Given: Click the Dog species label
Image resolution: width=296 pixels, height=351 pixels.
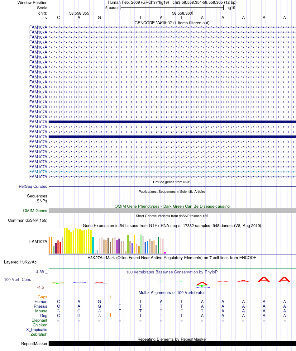Looking at the screenshot, I should pos(44,315).
